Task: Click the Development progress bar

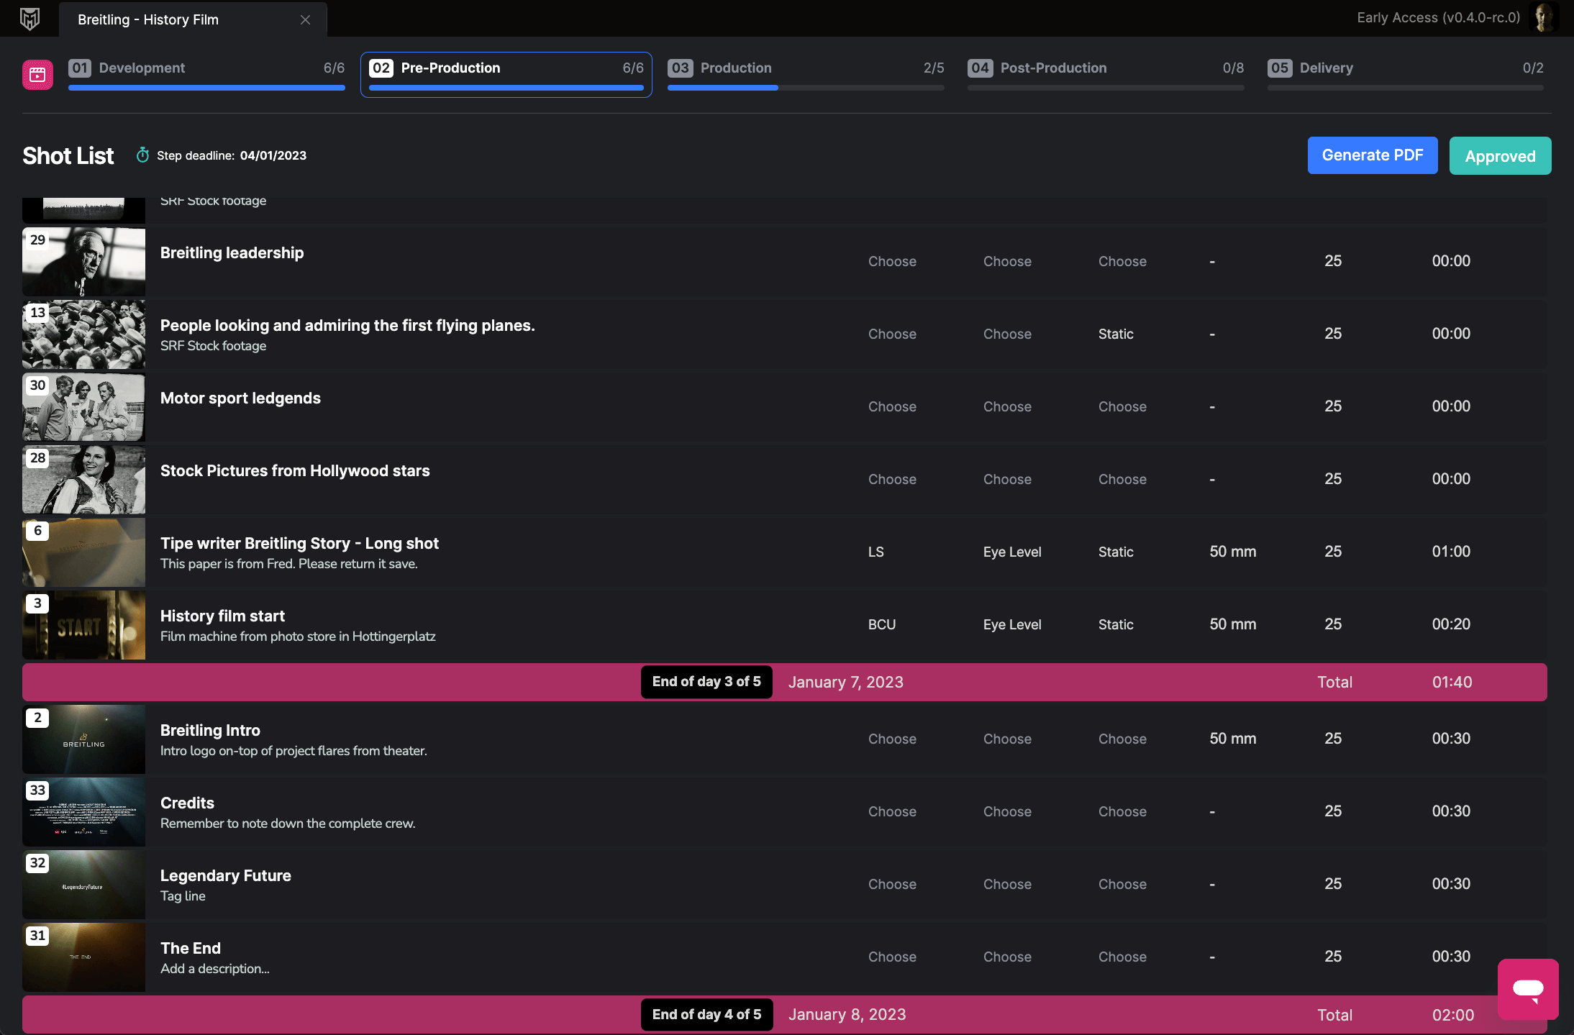Action: click(x=206, y=88)
